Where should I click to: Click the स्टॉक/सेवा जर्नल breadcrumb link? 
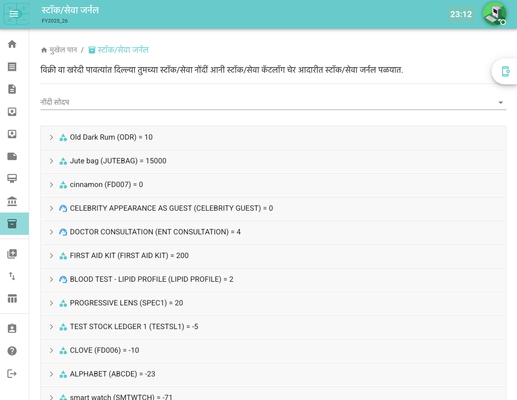(123, 50)
